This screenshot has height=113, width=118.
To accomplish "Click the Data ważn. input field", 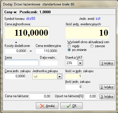I will 49,63.
